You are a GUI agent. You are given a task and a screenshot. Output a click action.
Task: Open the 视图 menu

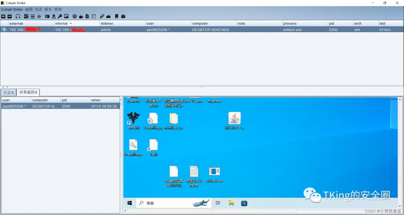tap(29, 9)
